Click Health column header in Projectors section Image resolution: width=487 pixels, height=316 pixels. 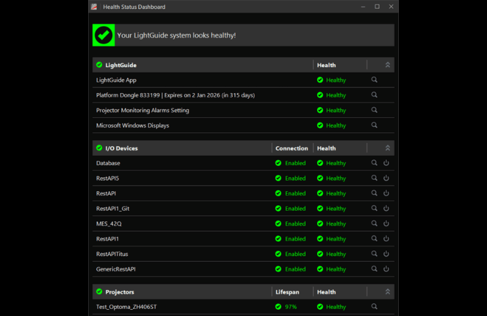327,292
